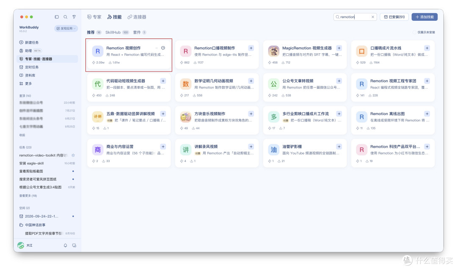Open 专家·技能·连接器 sidebar item
The width and height of the screenshot is (457, 270).
[47, 59]
